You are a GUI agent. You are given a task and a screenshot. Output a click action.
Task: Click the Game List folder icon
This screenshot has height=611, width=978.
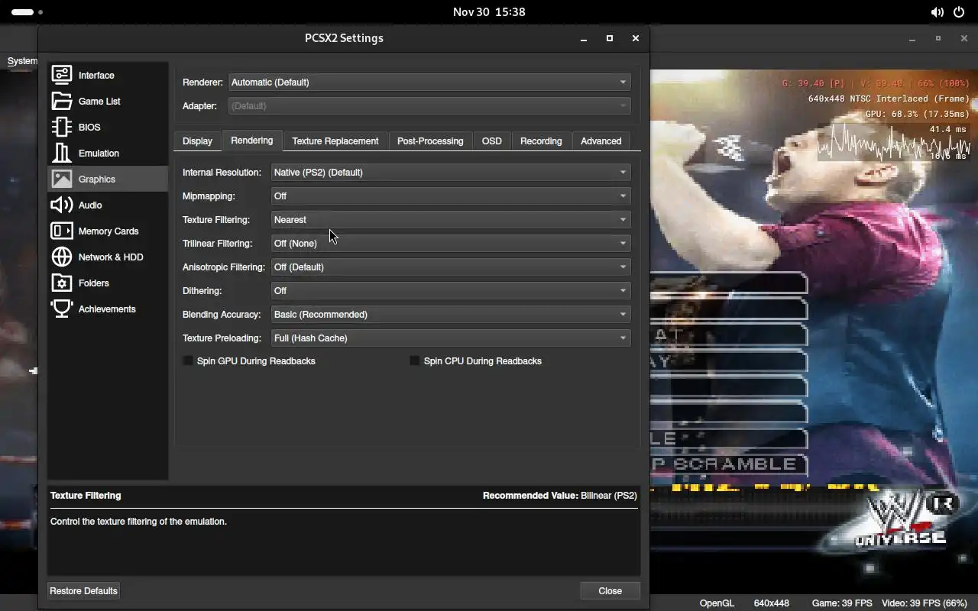[62, 101]
